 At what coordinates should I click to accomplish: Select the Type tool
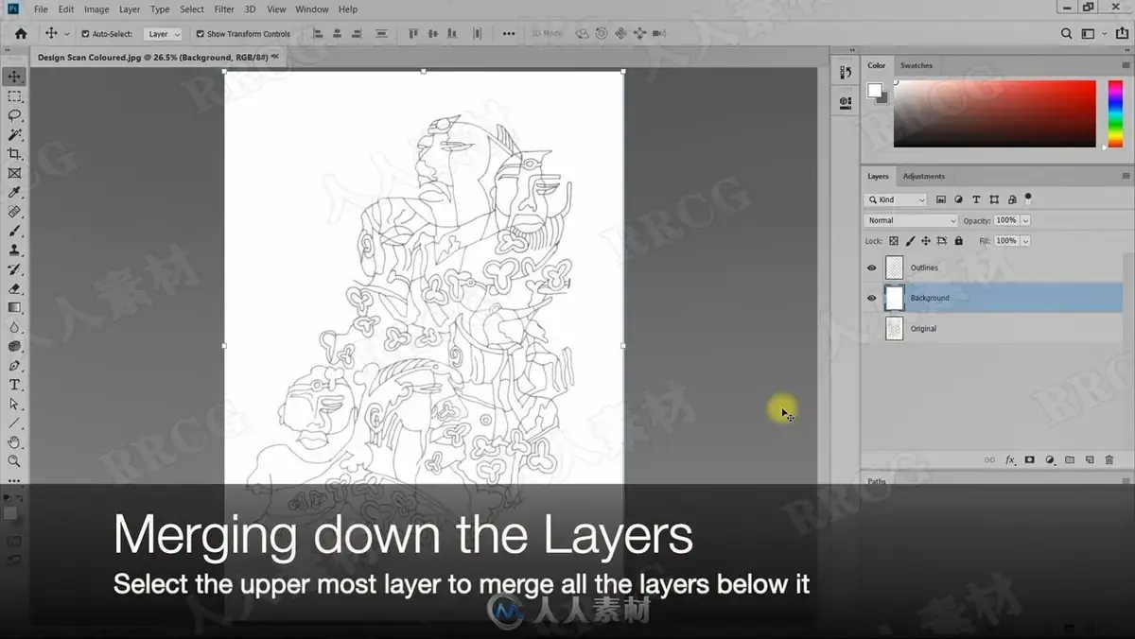(x=14, y=385)
